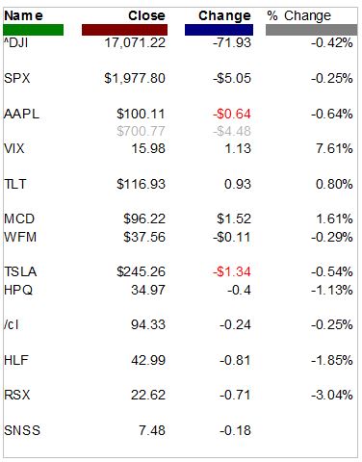This screenshot has height=462, width=362.
Task: Click the ^DJI ticker name
Action: 16,42
